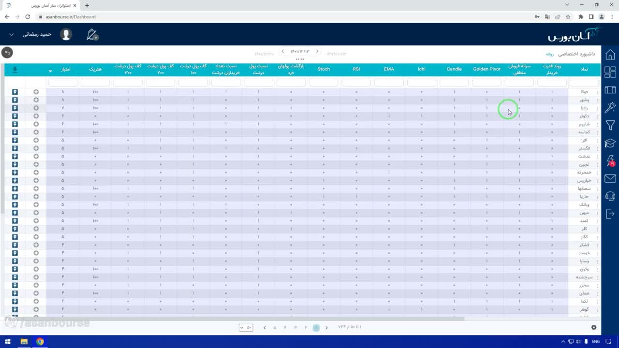Sort by the Candle column header

(454, 69)
